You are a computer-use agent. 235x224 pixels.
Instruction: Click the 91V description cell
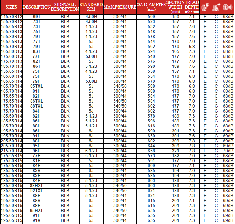(37, 220)
